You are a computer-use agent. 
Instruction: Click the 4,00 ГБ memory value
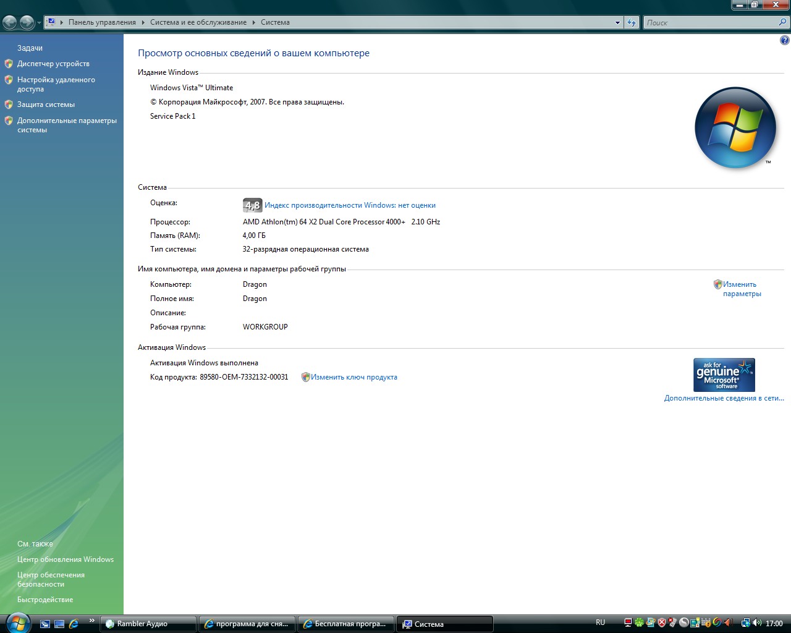coord(254,236)
